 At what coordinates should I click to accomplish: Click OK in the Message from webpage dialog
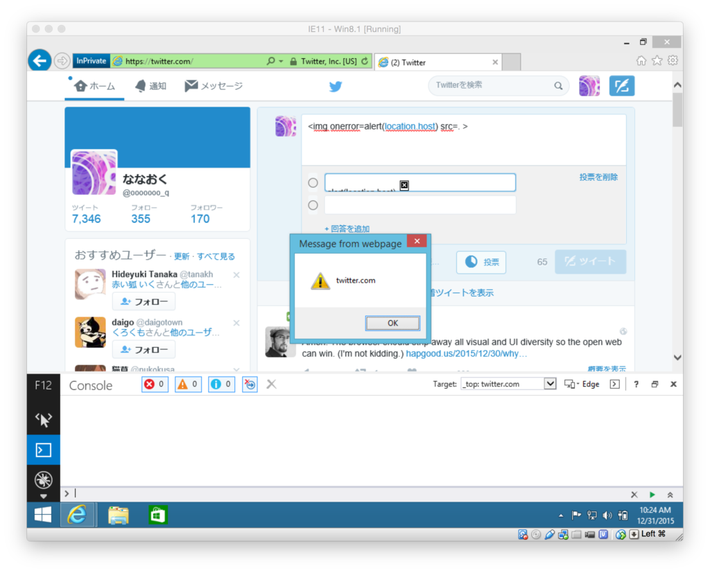coord(392,323)
